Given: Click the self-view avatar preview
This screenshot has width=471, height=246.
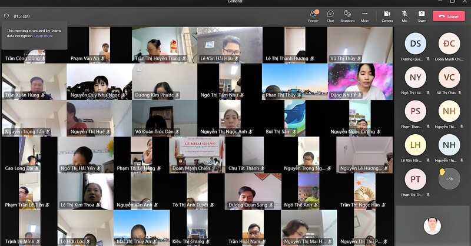Looking at the screenshot, I should 432,226.
